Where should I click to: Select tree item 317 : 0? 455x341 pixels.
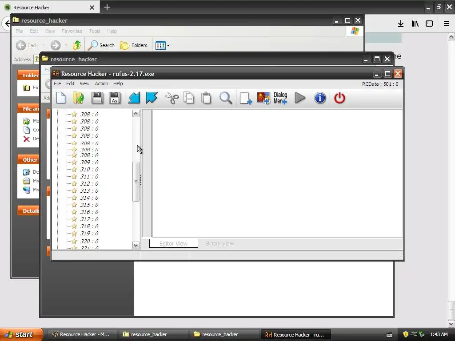pos(89,219)
